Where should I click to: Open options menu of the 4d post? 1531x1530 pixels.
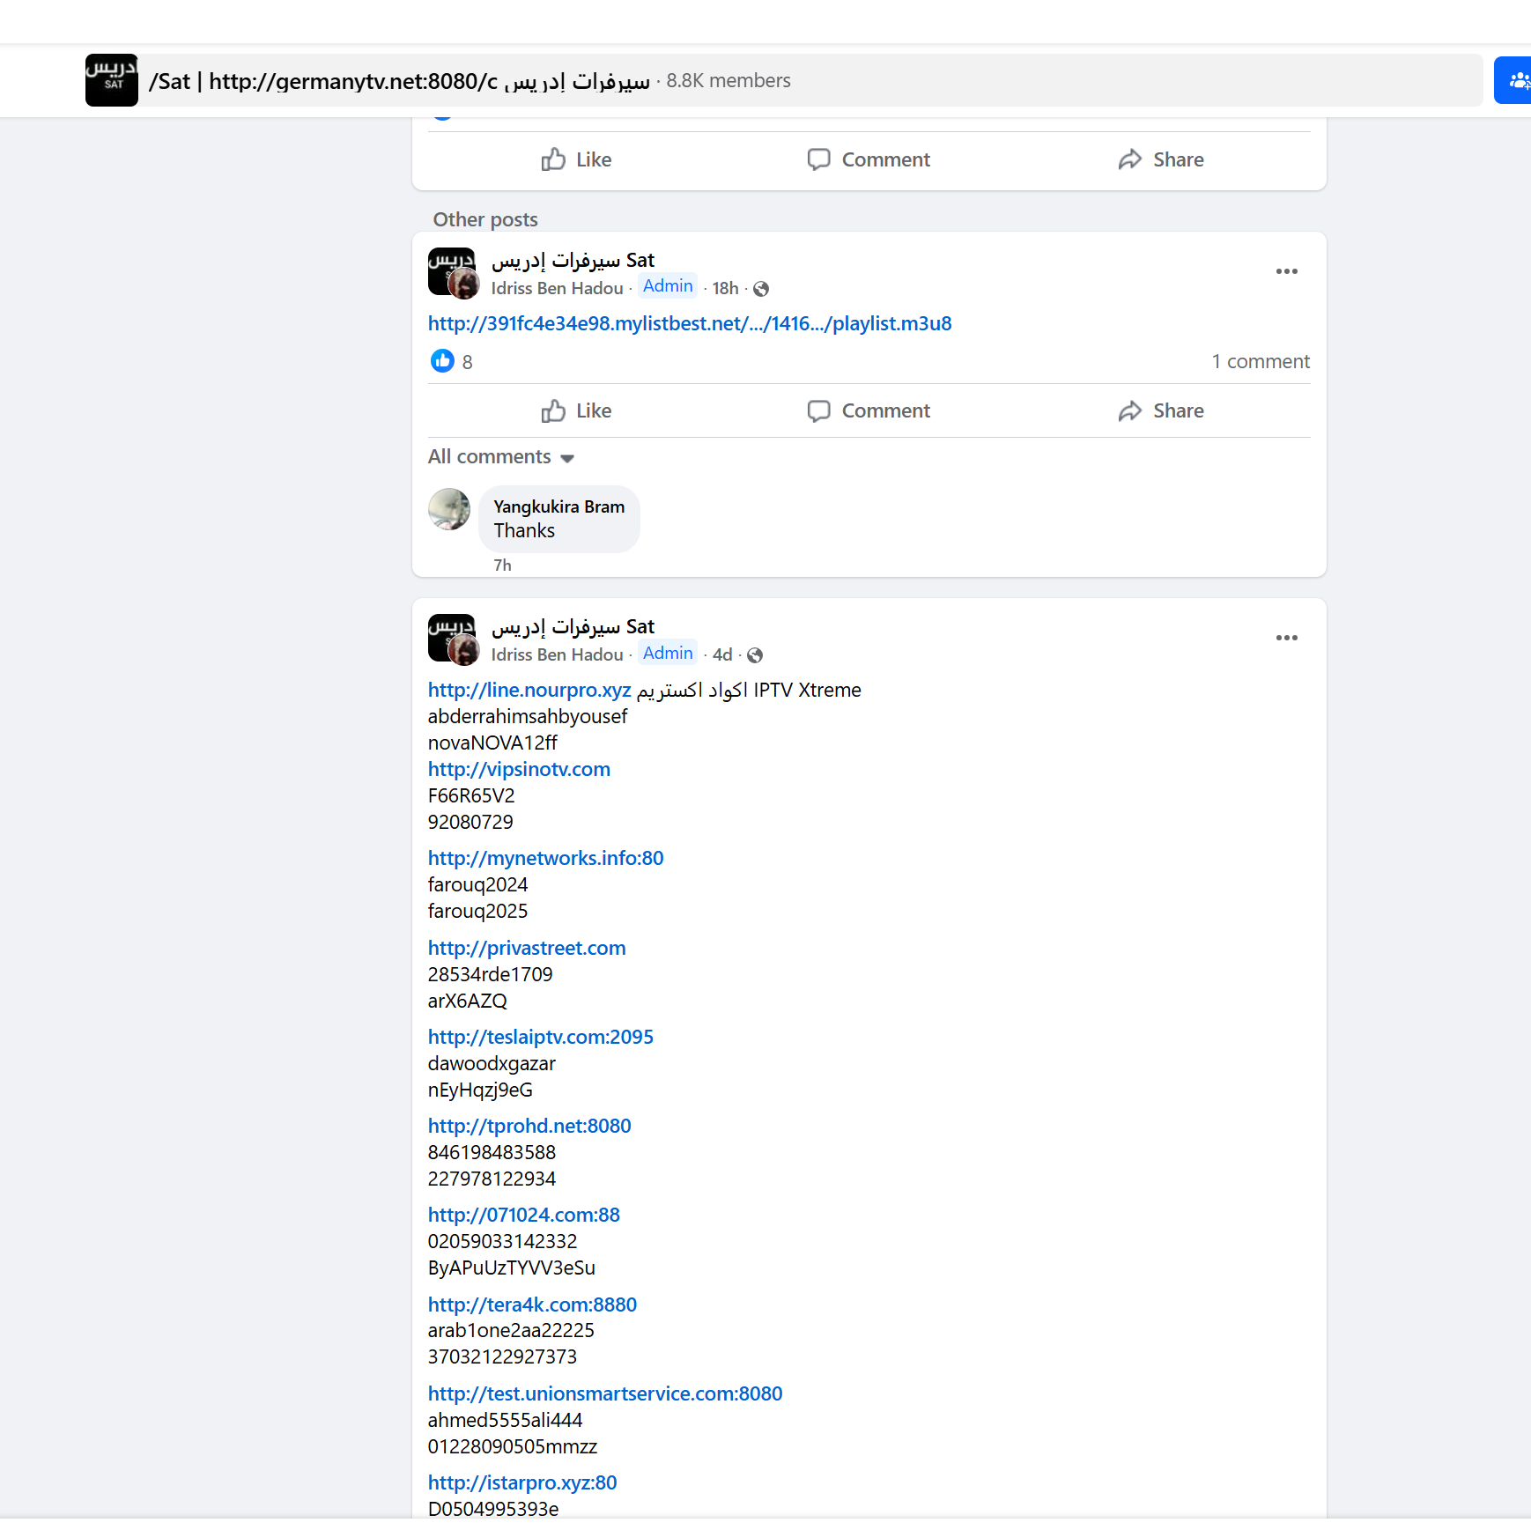1286,638
